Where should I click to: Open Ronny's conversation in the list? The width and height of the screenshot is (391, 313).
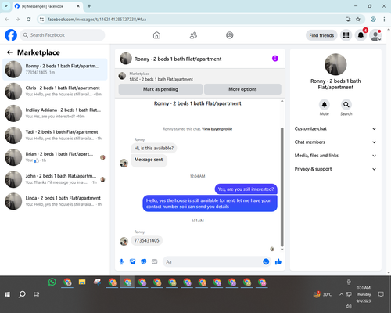tap(55, 69)
